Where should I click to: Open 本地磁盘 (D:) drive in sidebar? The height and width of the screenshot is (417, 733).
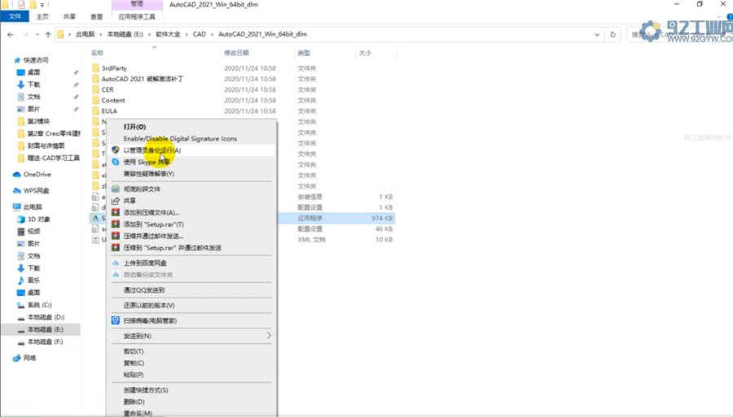click(x=46, y=317)
